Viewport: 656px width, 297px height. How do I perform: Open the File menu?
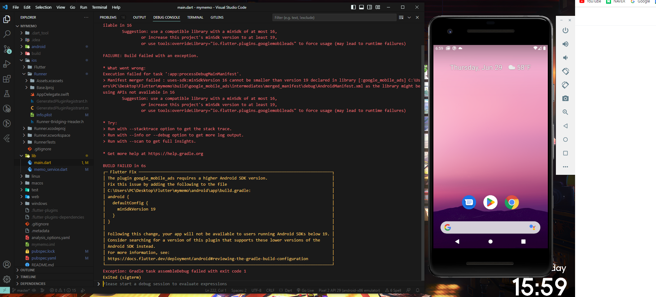[16, 7]
